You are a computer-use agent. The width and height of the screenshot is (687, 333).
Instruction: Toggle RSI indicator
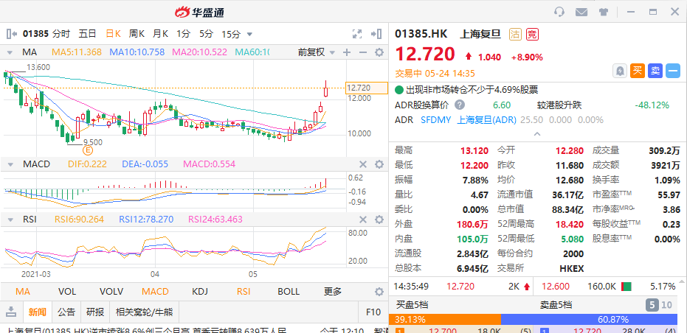pos(244,292)
